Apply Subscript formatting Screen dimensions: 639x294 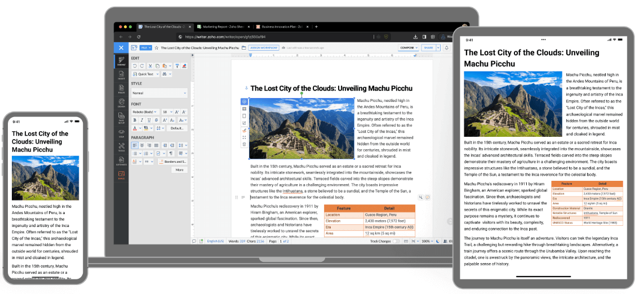tap(172, 120)
